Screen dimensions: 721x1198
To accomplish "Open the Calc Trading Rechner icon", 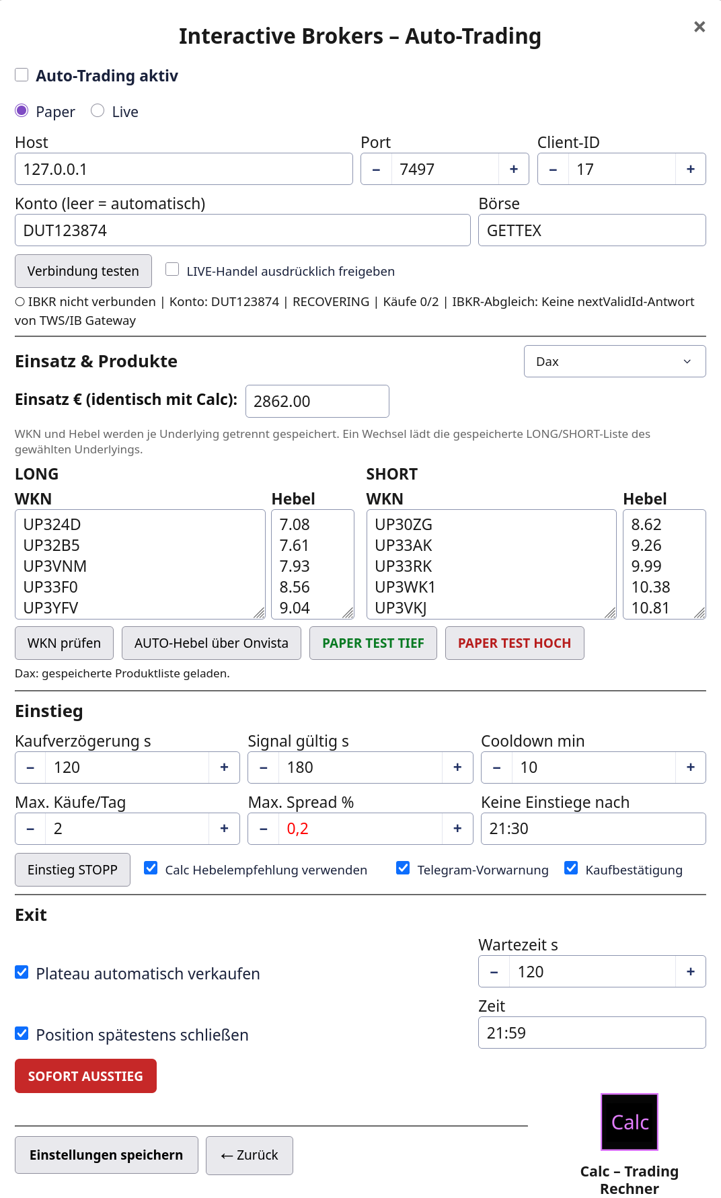I will [x=629, y=1121].
